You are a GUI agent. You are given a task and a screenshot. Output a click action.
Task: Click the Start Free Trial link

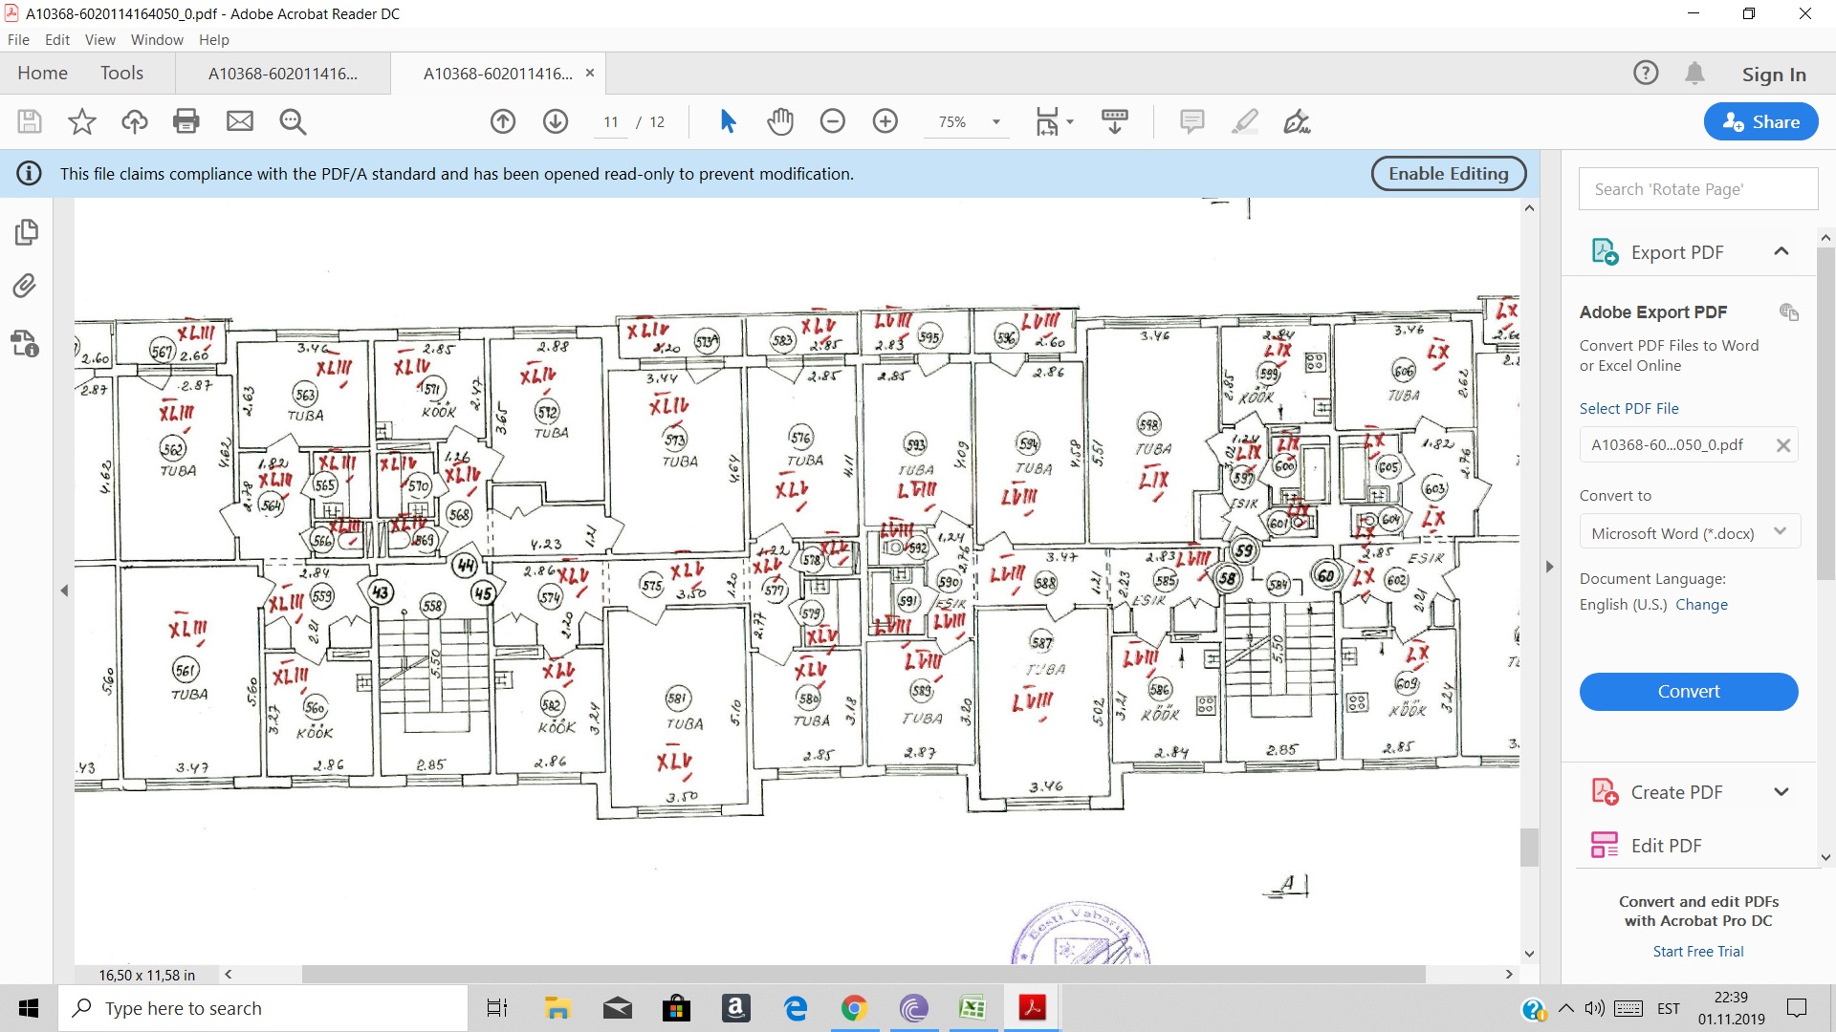1697,952
